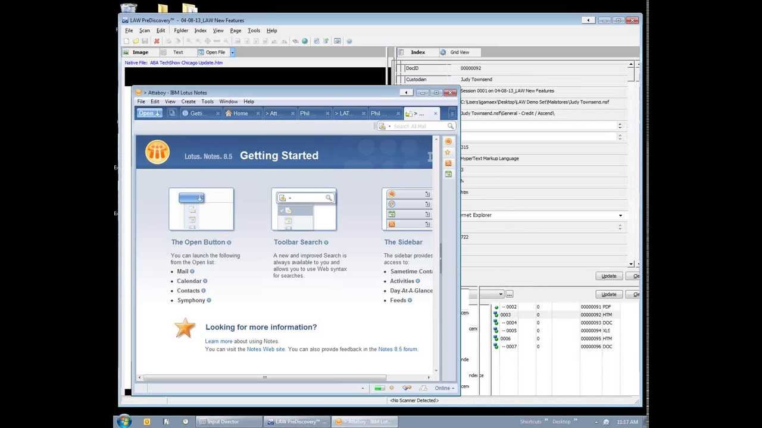Screen dimensions: 762x428
Task: Click the Calendar link in Getting Started
Action: 189,281
